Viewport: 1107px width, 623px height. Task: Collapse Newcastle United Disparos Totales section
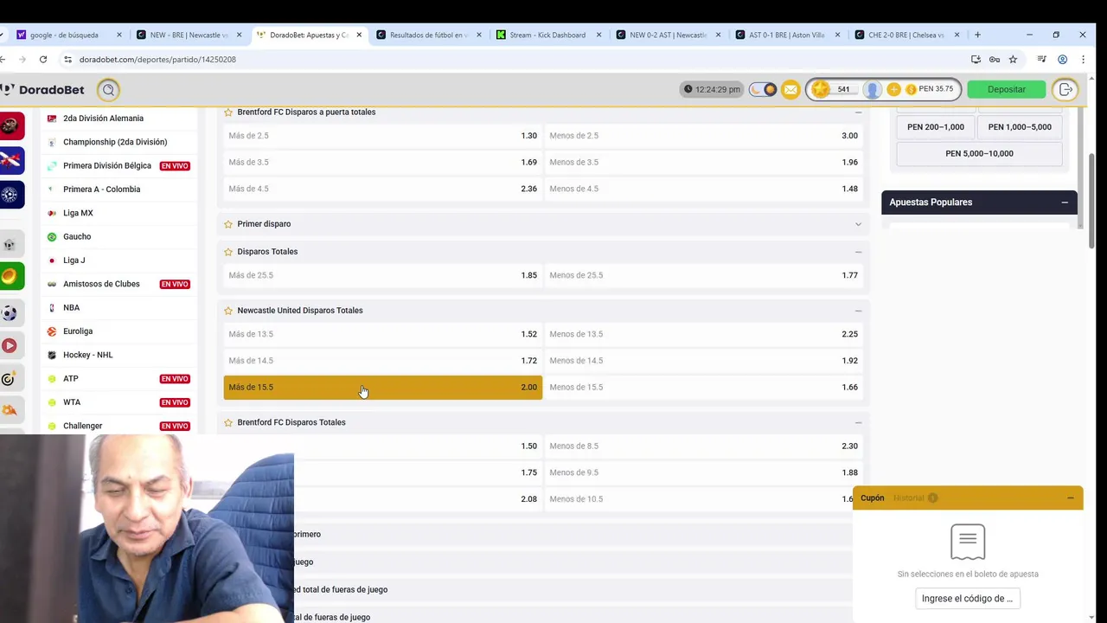[858, 311]
